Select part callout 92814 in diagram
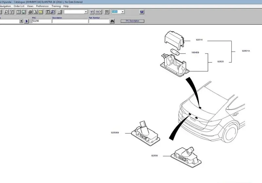The width and height of the screenshot is (262, 183). click(x=199, y=40)
